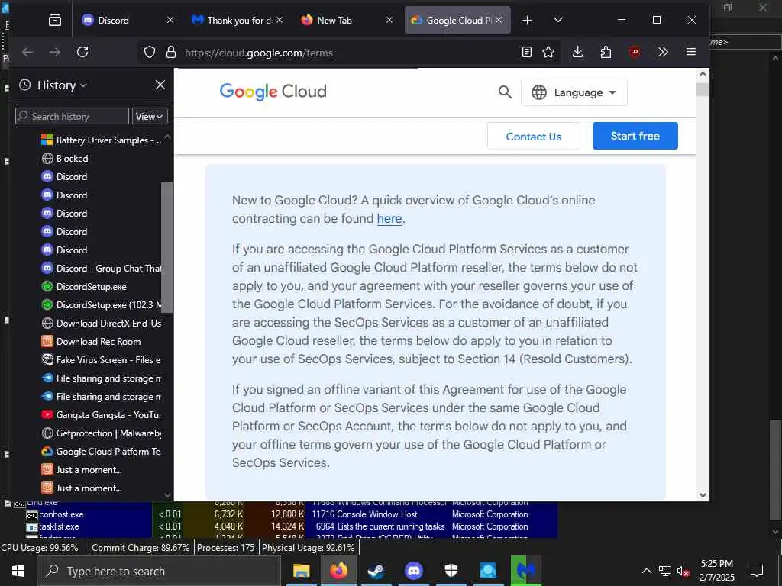Go back with the back arrow
782x586 pixels.
pyautogui.click(x=28, y=52)
